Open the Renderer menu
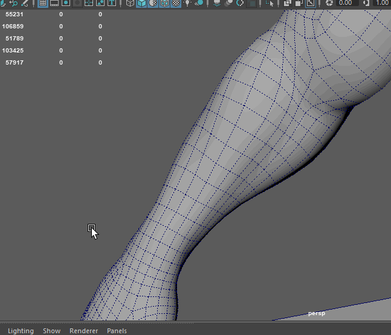 point(83,331)
